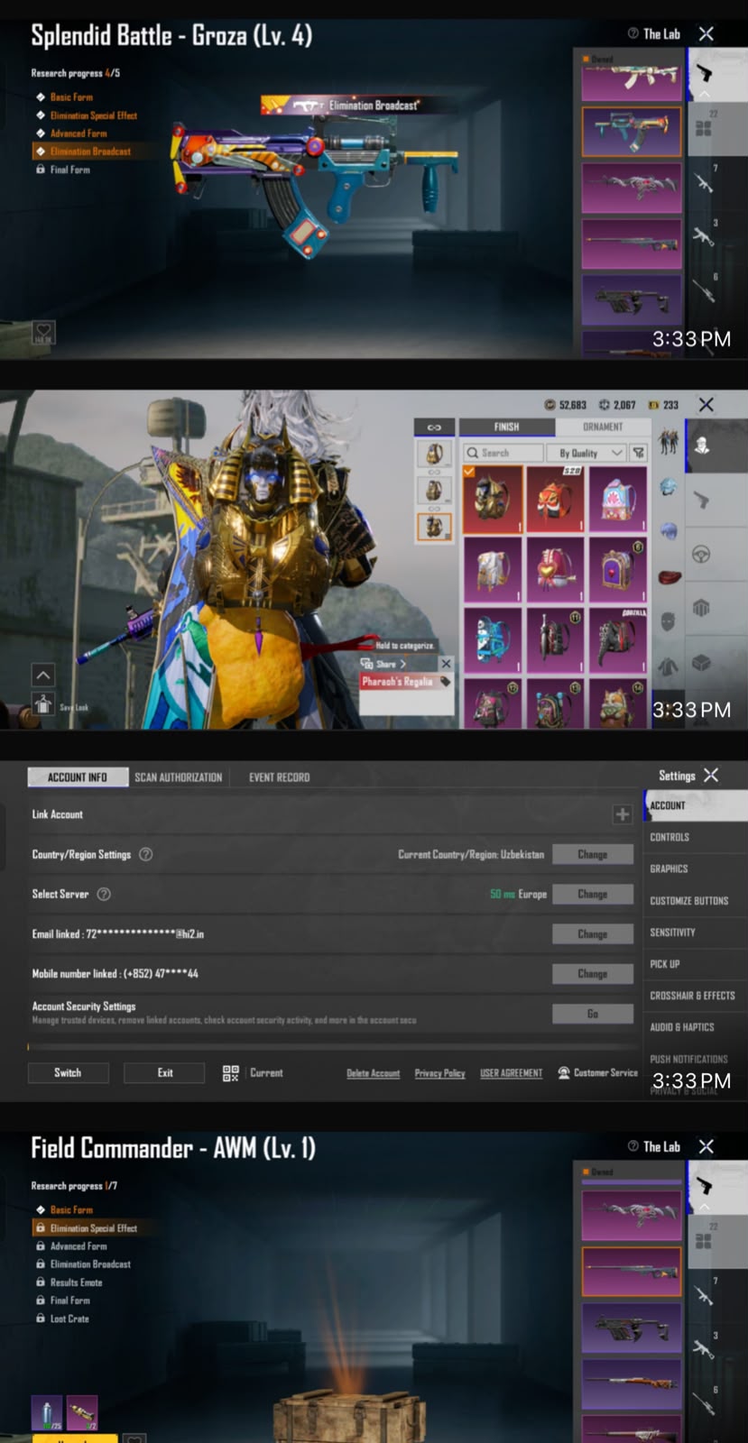Click the backpack Search field
Image resolution: width=748 pixels, height=1443 pixels.
point(503,453)
